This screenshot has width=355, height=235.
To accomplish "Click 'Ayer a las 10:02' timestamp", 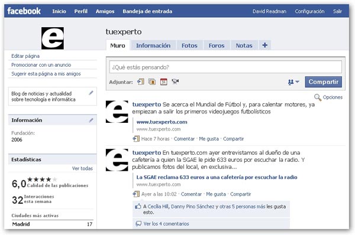I will [159, 194].
